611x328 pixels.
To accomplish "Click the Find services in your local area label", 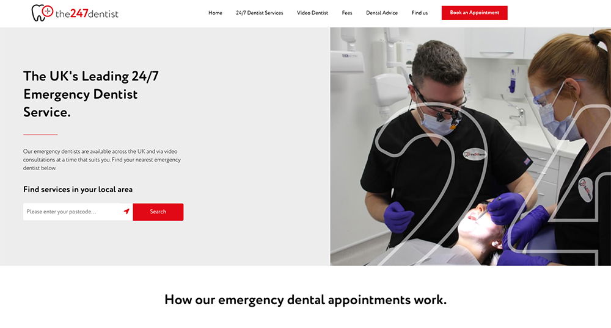I will coord(78,189).
